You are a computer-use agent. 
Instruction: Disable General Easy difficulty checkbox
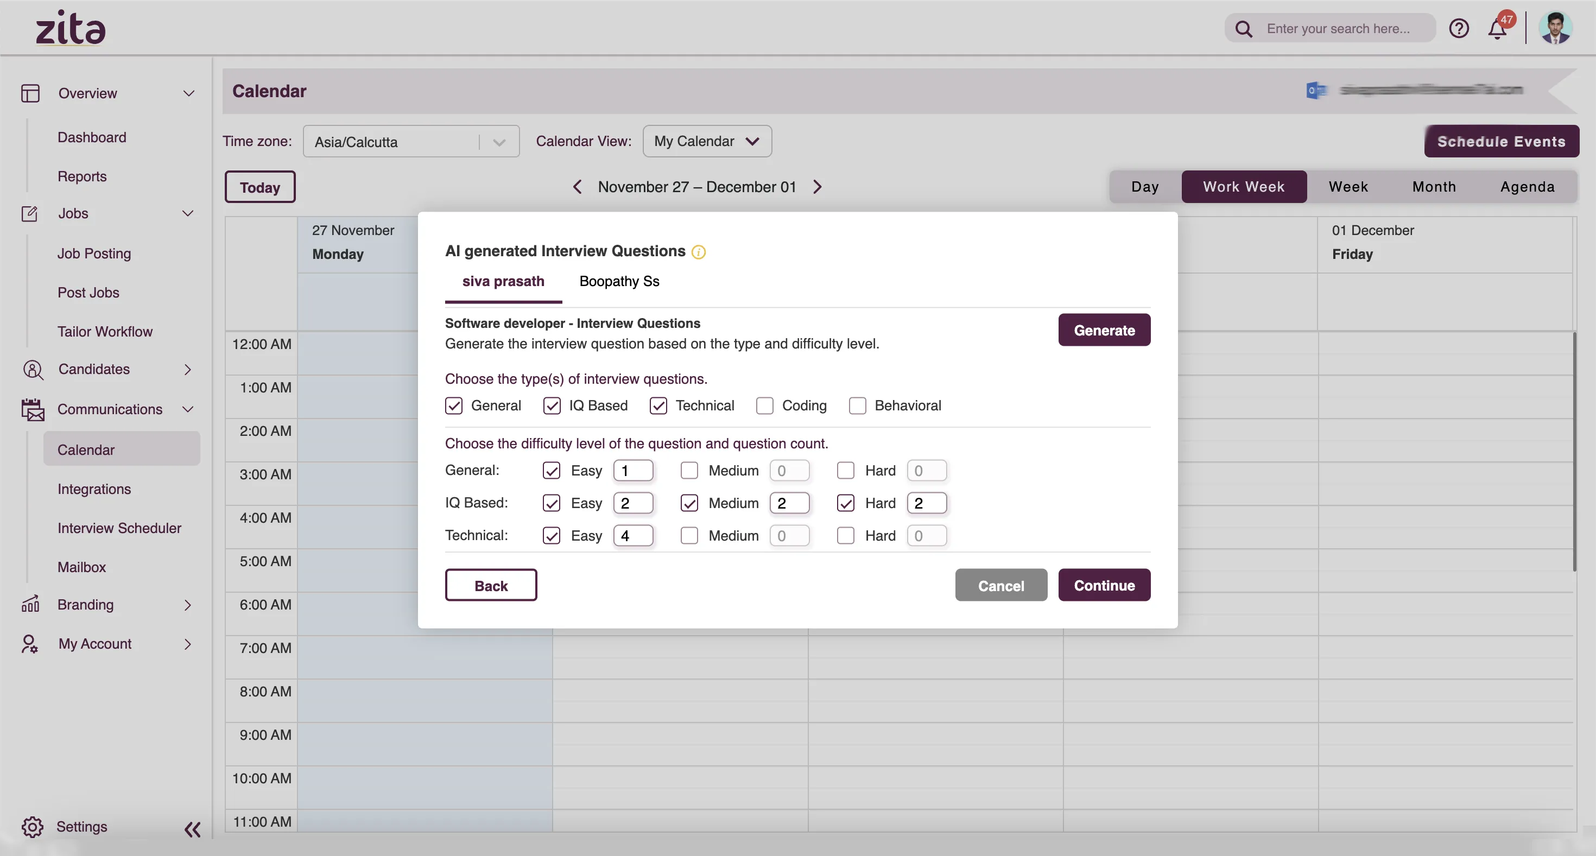coord(551,470)
